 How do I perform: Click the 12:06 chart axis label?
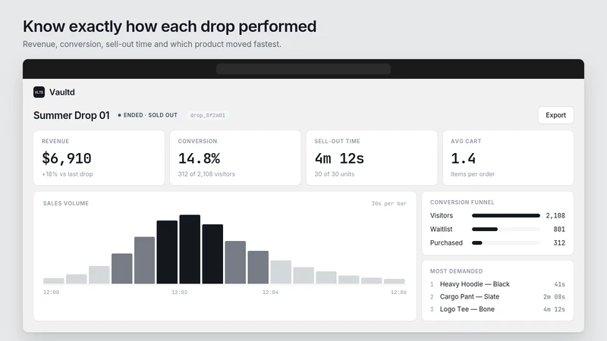pos(398,293)
